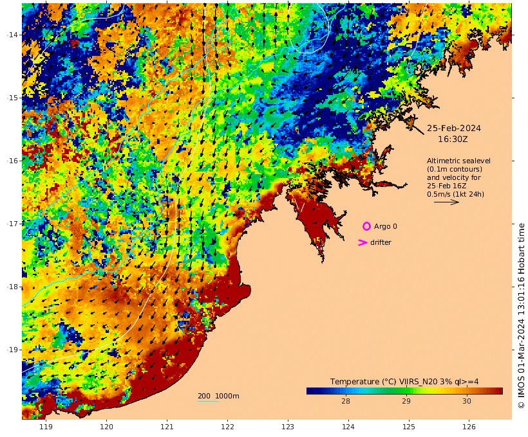Click the '25-Feb-2024' date text
528x437 pixels.
454,128
